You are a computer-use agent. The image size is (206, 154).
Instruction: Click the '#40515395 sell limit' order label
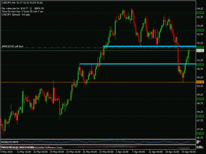(13, 46)
